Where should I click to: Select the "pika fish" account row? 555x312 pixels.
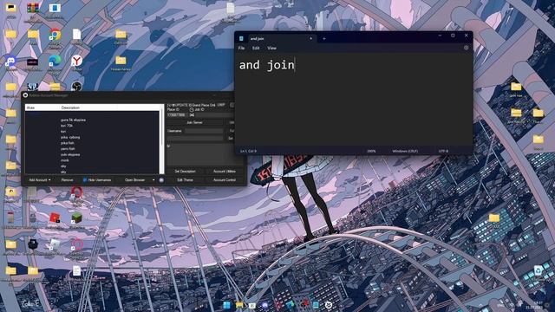[x=92, y=143]
